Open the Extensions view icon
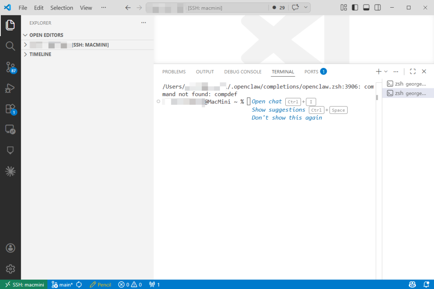This screenshot has height=289, width=434. pos(10,109)
